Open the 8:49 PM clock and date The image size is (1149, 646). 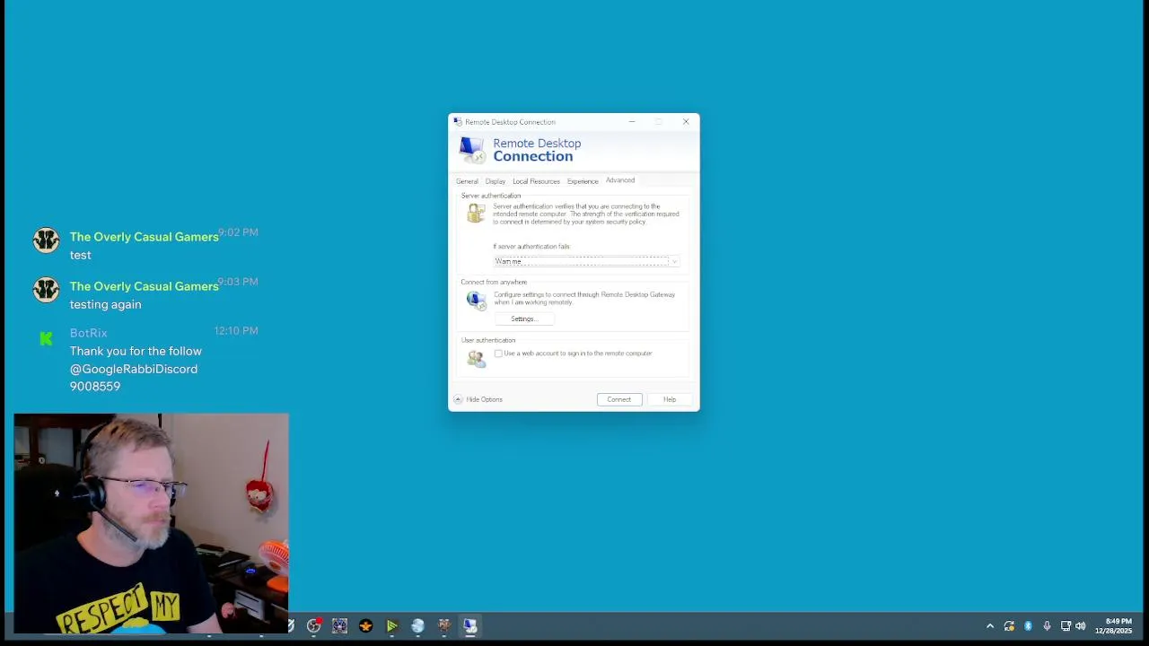point(1113,626)
